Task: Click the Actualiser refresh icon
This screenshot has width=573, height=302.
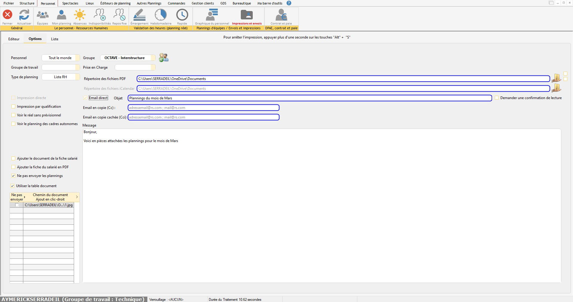Action: tap(24, 15)
